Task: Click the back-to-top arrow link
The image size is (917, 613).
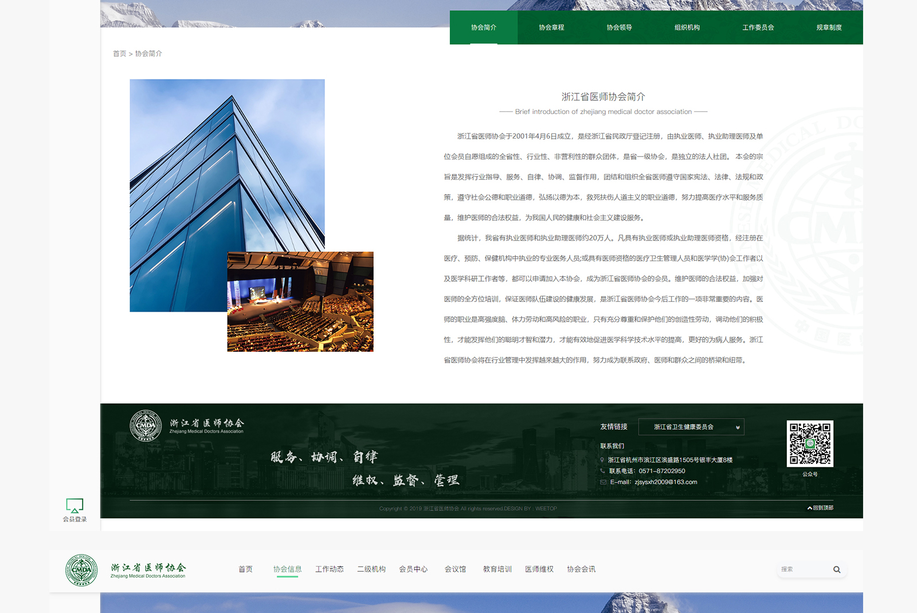Action: coord(820,508)
